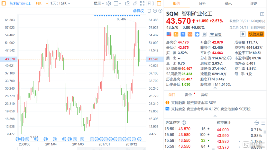The height and width of the screenshot is (150, 267).
Task: Click the 成交统计 header
Action: pyautogui.click(x=224, y=123)
